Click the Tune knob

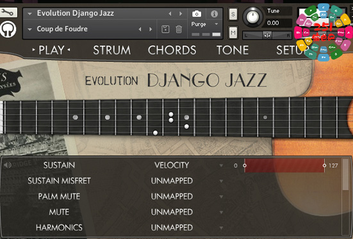(x=252, y=17)
